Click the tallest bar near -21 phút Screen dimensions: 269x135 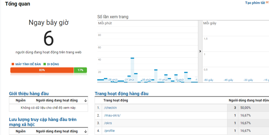(132, 70)
